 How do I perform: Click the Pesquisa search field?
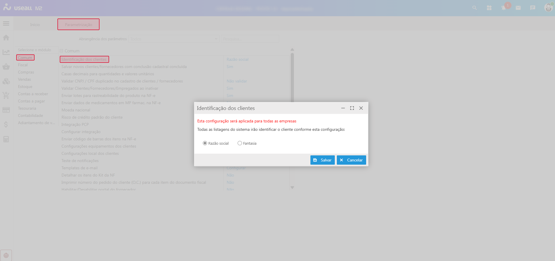tap(250, 39)
